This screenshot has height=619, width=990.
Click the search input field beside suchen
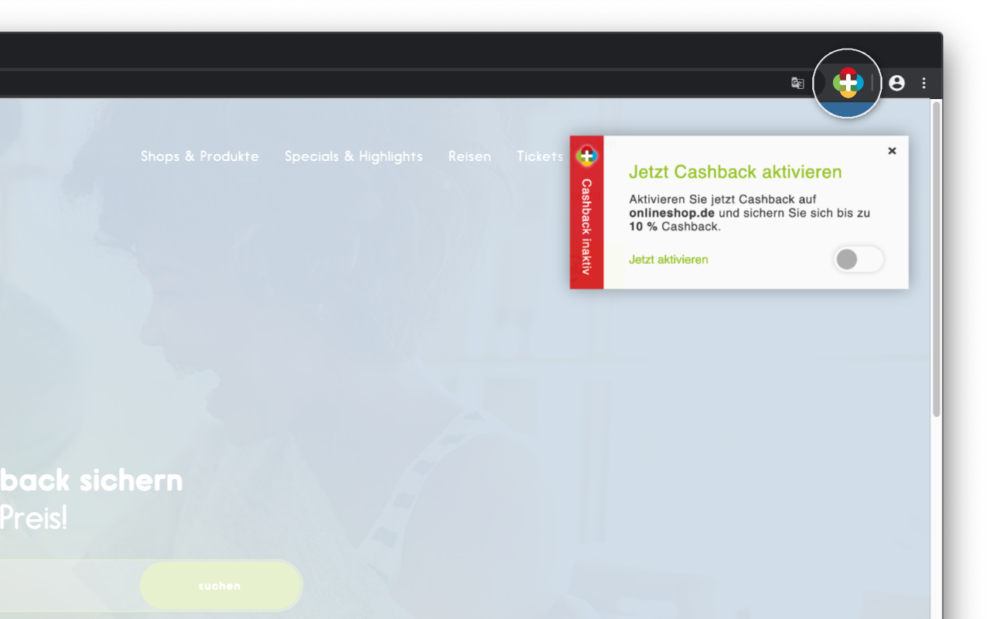click(x=70, y=586)
